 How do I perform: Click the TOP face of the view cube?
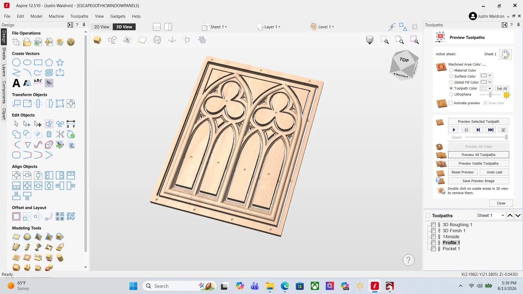(x=404, y=60)
